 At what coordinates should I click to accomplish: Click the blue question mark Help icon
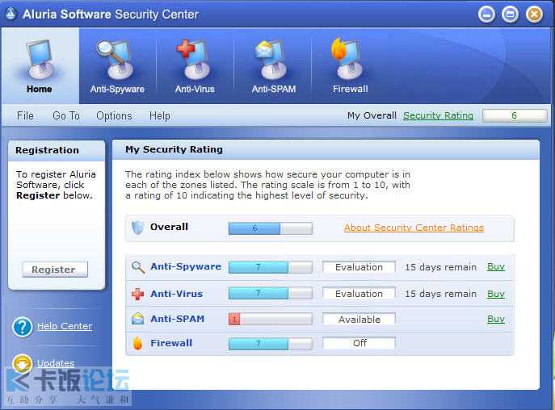[x=23, y=327]
